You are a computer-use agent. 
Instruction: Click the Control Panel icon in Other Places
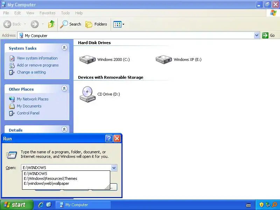tap(12, 113)
